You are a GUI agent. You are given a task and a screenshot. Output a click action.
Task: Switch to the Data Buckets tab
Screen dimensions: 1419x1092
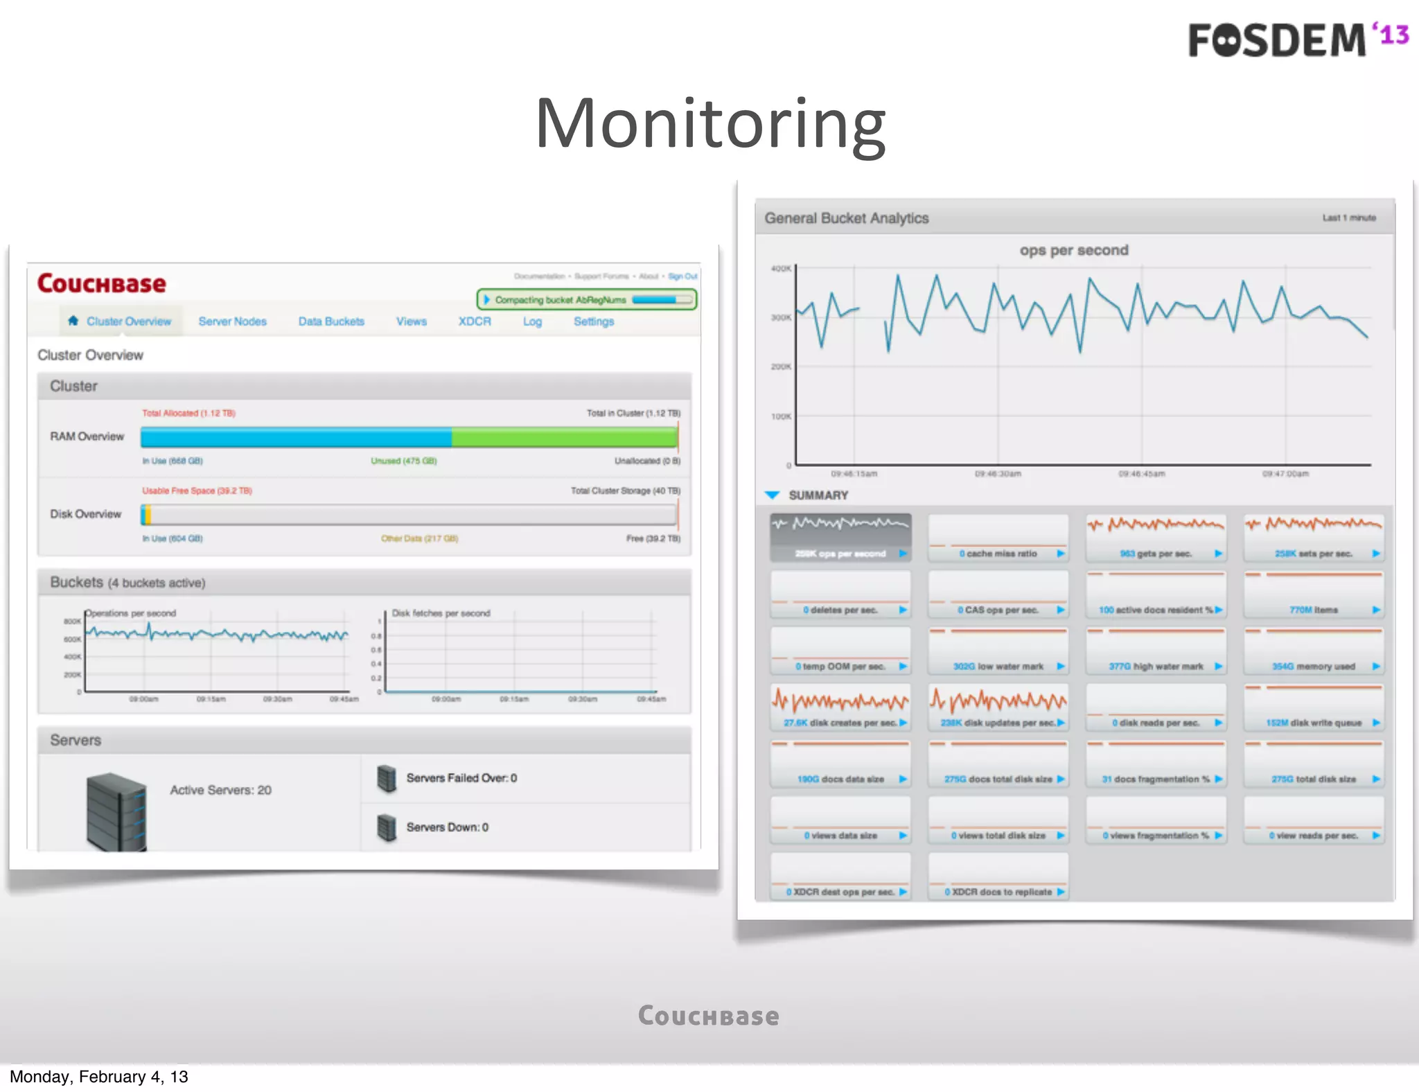click(331, 321)
